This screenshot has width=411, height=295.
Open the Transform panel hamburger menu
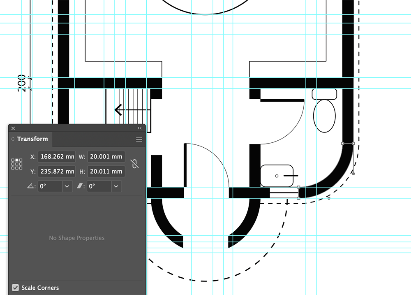139,139
